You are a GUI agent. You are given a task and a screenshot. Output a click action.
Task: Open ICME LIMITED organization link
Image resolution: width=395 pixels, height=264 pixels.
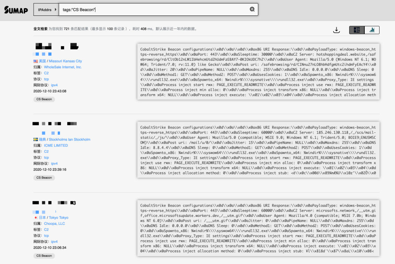click(56, 146)
